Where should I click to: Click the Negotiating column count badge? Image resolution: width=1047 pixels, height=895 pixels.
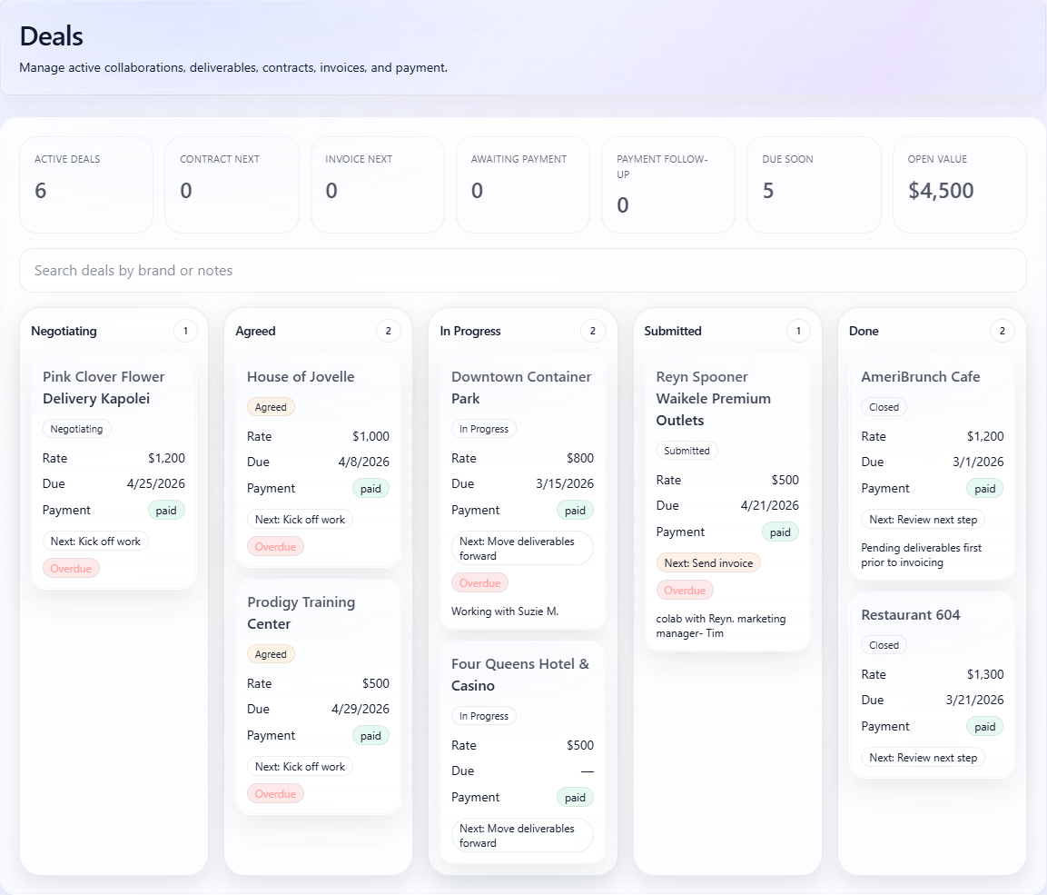coord(185,331)
